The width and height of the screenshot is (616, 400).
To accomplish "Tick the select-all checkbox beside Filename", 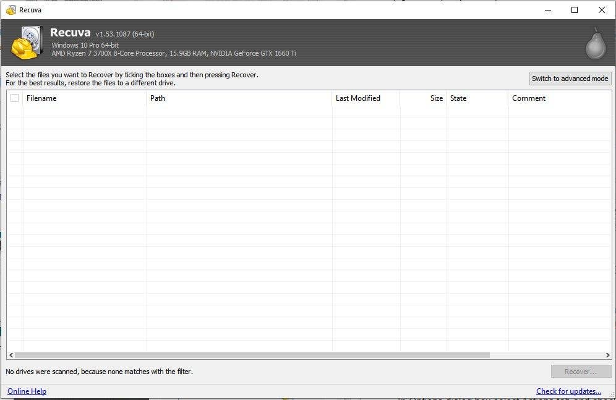I will (15, 98).
